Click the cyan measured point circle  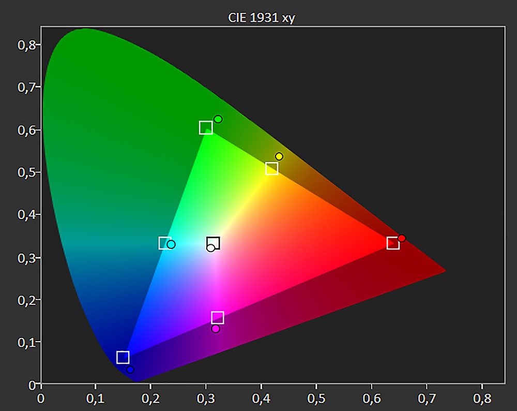(171, 244)
